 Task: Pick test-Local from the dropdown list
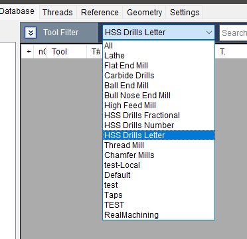159,165
